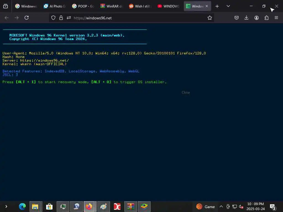Switch to the AI Photo Editor tab
283x212 pixels.
tap(55, 6)
